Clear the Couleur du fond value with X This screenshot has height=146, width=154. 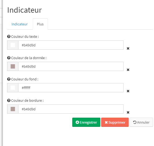pyautogui.click(x=128, y=91)
